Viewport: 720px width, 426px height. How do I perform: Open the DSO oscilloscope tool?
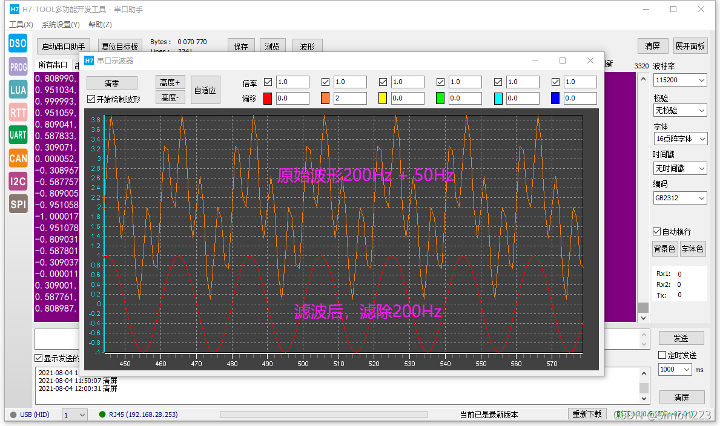point(18,44)
